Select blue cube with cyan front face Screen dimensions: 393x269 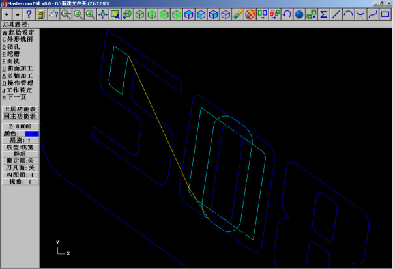201,14
